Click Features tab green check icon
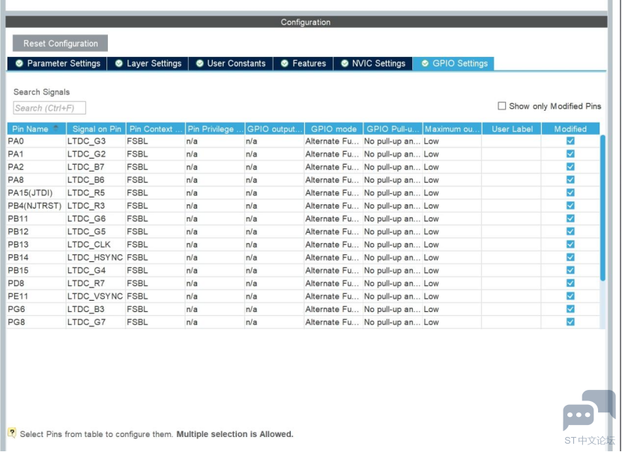622x452 pixels. [x=285, y=64]
